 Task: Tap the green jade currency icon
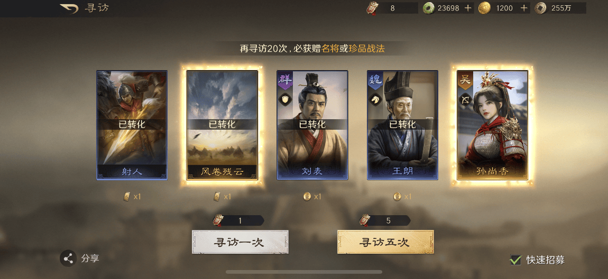pyautogui.click(x=428, y=8)
